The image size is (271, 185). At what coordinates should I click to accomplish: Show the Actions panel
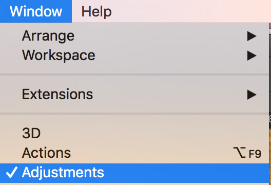coord(134,153)
